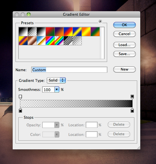Click the Name field containing Custom

coord(69,70)
